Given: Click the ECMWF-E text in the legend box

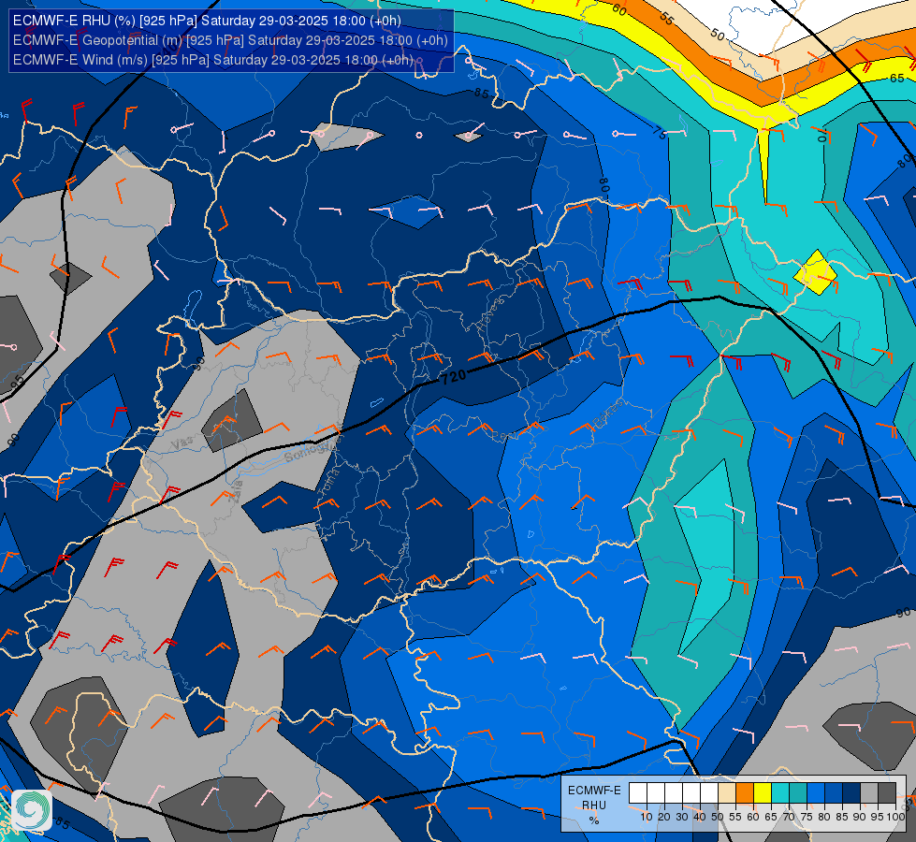Looking at the screenshot, I should 594,790.
